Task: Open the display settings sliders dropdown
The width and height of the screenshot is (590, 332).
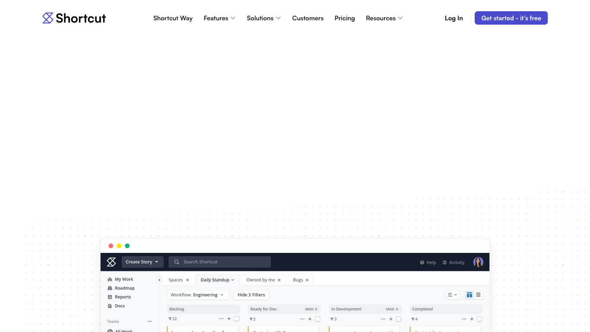Action: click(452, 295)
